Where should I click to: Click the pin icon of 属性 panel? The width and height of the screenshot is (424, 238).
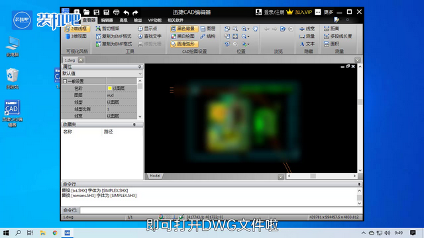click(140, 67)
